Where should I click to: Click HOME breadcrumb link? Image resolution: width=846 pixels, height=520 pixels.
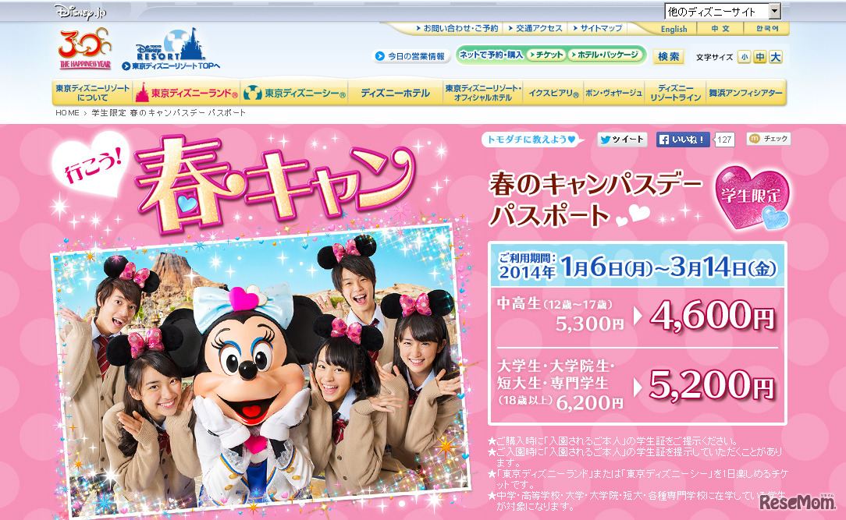click(x=67, y=112)
